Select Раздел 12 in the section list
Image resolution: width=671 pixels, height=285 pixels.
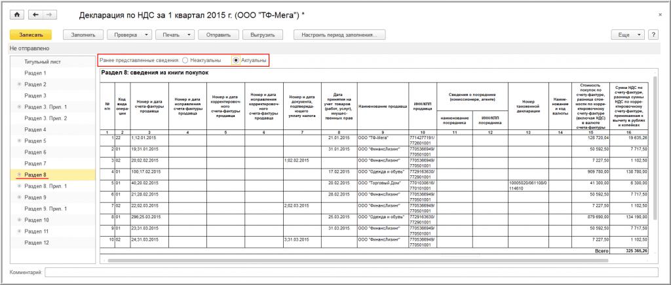(36, 243)
